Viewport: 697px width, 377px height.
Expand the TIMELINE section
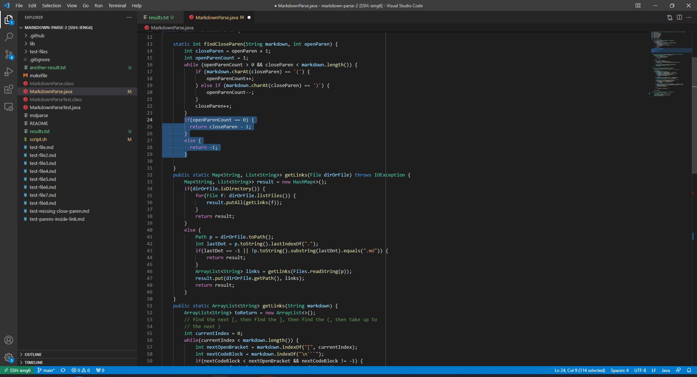point(34,362)
